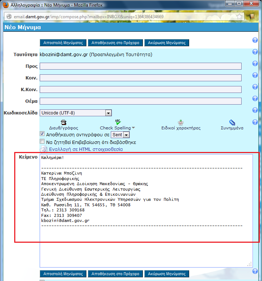This screenshot has width=262, height=281.
Task: Click the help icon beside the Κοιν. field
Action: (x=255, y=75)
